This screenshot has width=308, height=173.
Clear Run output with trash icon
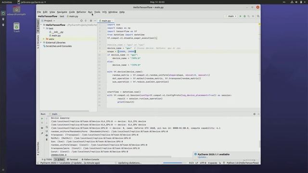coord(47,139)
